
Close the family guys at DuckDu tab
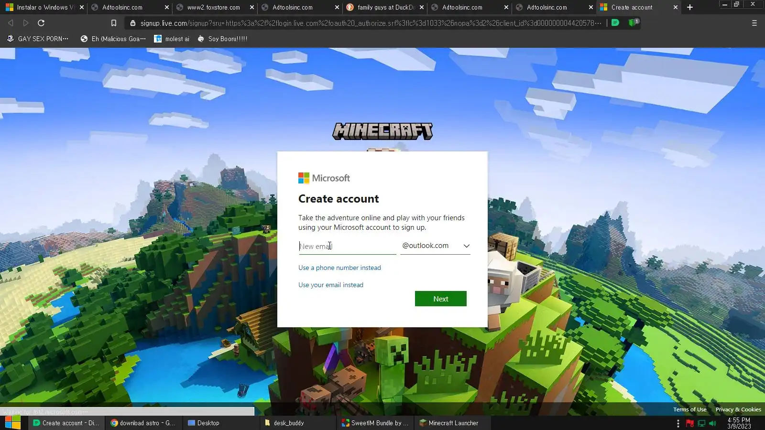click(422, 7)
